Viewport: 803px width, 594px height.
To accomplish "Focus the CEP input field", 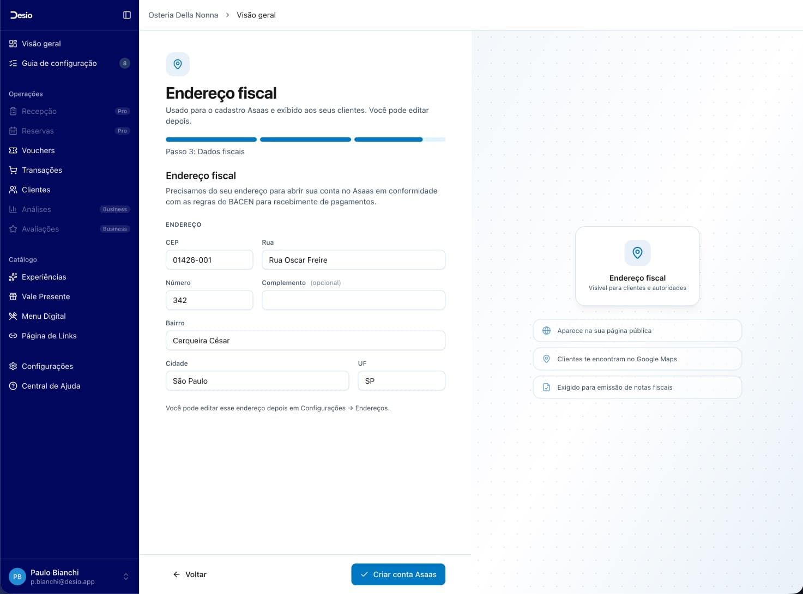I will pyautogui.click(x=209, y=260).
